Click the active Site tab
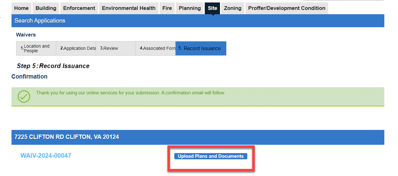Image resolution: width=398 pixels, height=176 pixels. pos(213,8)
